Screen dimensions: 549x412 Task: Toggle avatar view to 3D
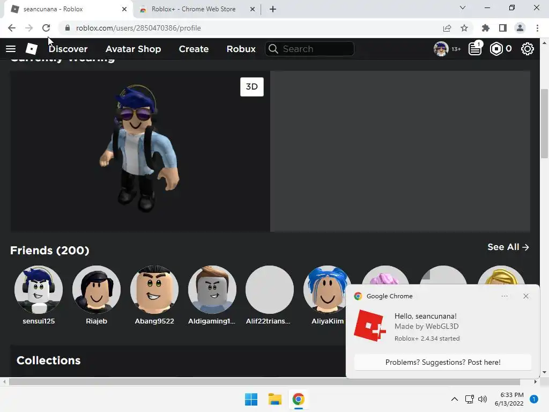tap(252, 86)
